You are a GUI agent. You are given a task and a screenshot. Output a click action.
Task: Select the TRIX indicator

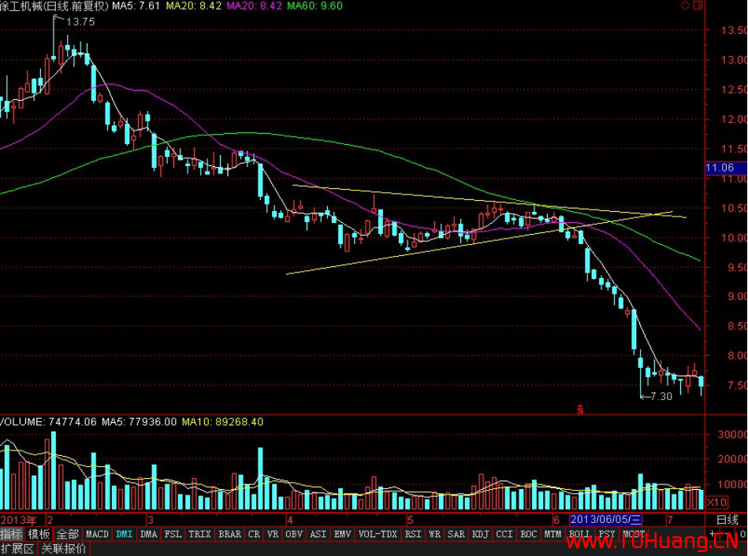[x=200, y=534]
